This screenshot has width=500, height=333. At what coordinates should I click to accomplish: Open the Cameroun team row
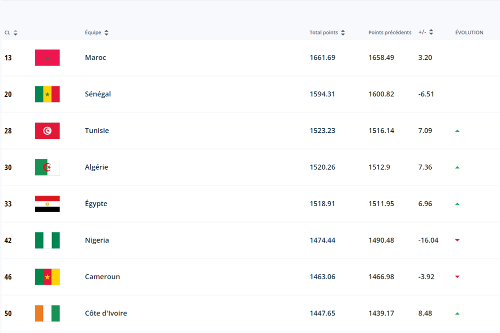coord(102,277)
